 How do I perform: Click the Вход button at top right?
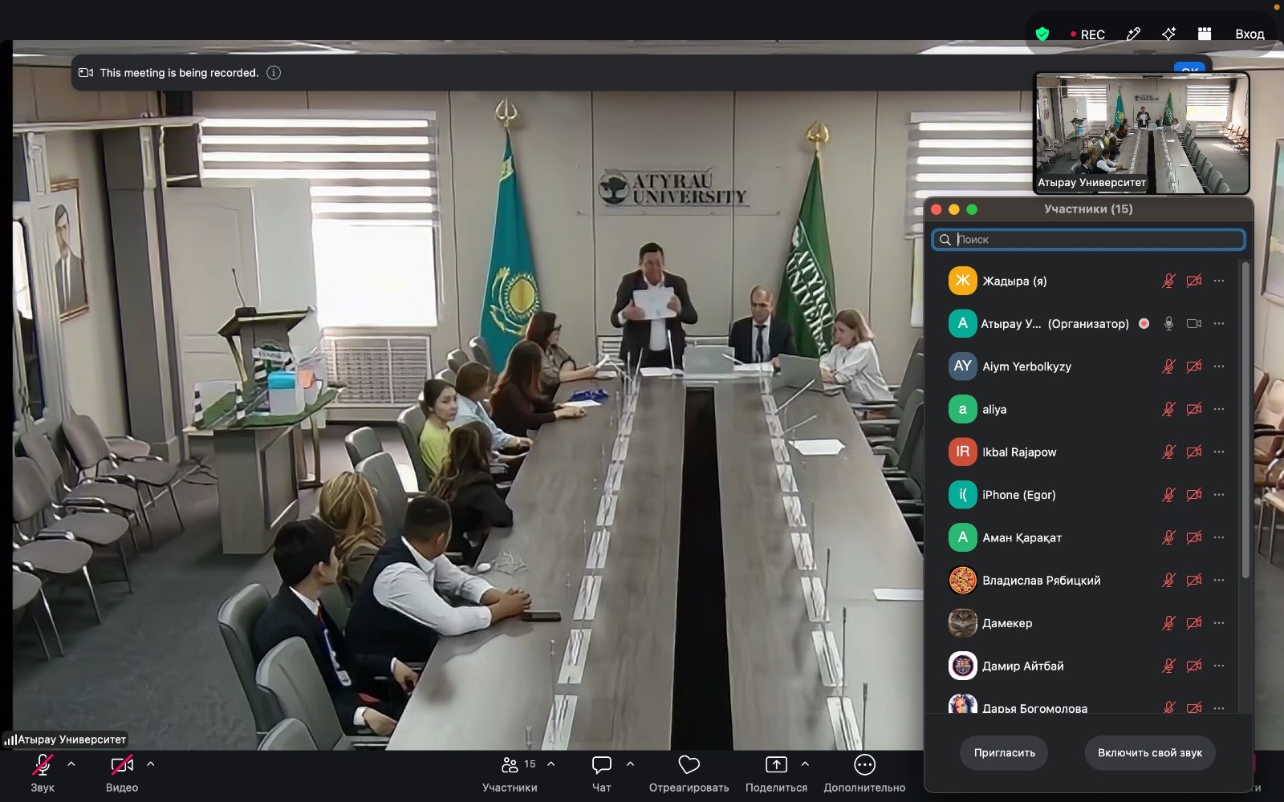[x=1249, y=34]
